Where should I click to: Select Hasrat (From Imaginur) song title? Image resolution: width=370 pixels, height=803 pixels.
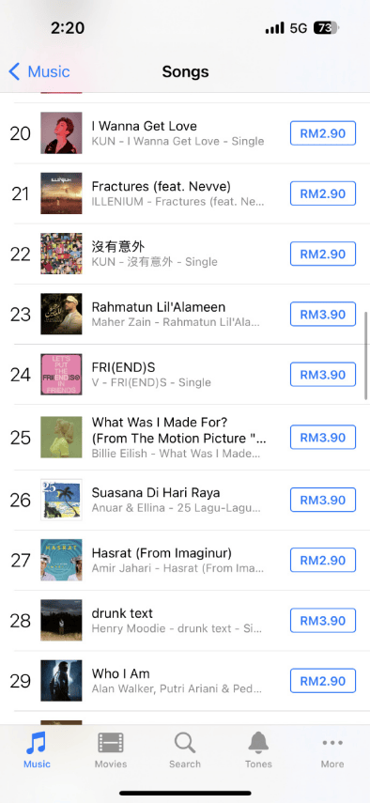pyautogui.click(x=162, y=553)
